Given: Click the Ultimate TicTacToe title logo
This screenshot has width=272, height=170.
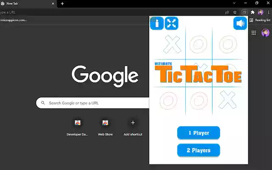Looking at the screenshot, I should (198, 73).
